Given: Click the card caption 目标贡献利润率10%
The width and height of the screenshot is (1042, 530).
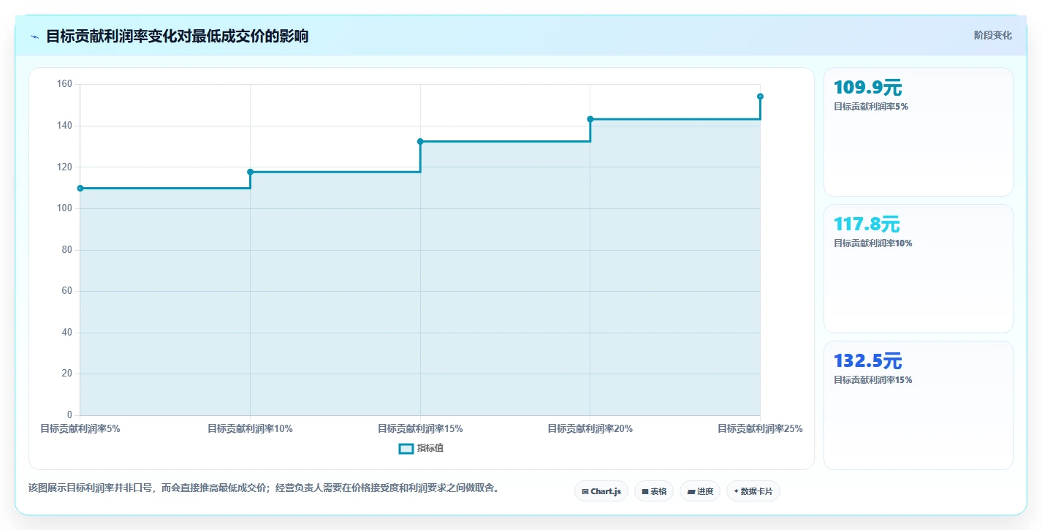Looking at the screenshot, I should (873, 243).
